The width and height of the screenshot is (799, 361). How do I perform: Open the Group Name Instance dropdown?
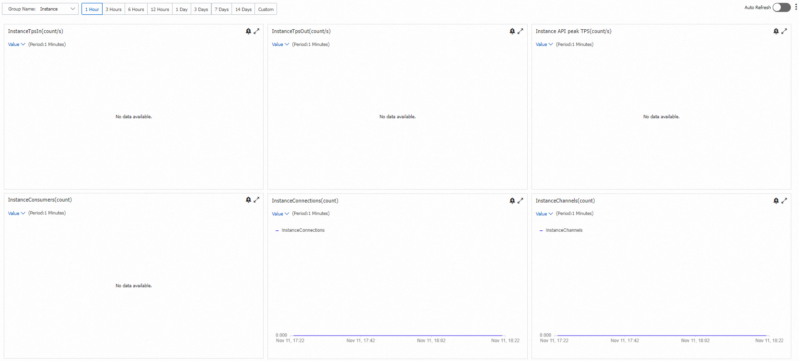pos(40,9)
